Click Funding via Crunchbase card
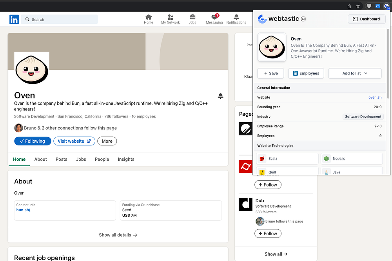The height and width of the screenshot is (261, 392). tap(171, 210)
